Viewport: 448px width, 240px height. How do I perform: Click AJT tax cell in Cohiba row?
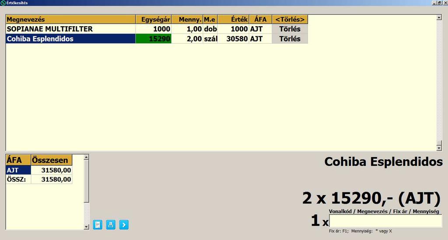(260, 39)
